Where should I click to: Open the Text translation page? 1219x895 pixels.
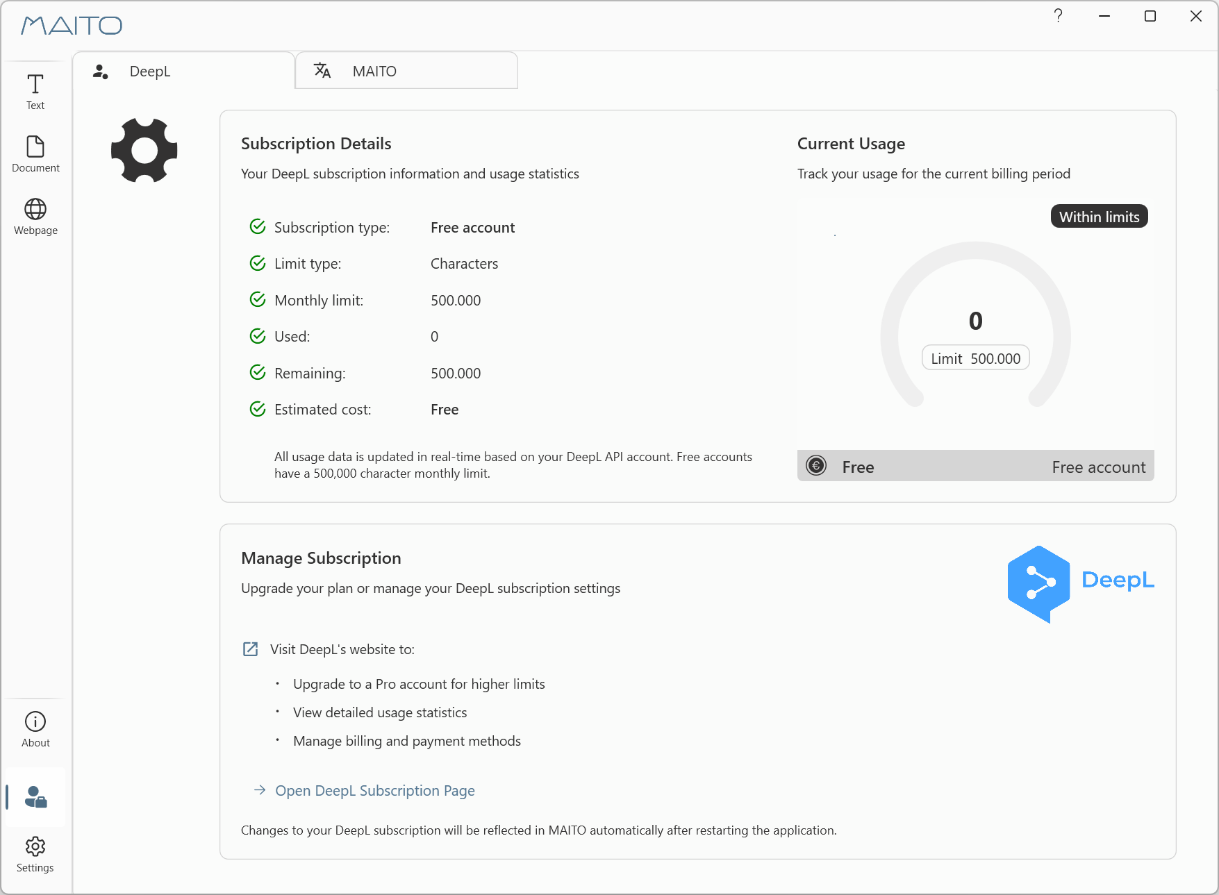35,92
